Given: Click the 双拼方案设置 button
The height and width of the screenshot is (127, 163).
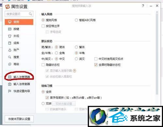Looking at the screenshot, I should [64, 104].
